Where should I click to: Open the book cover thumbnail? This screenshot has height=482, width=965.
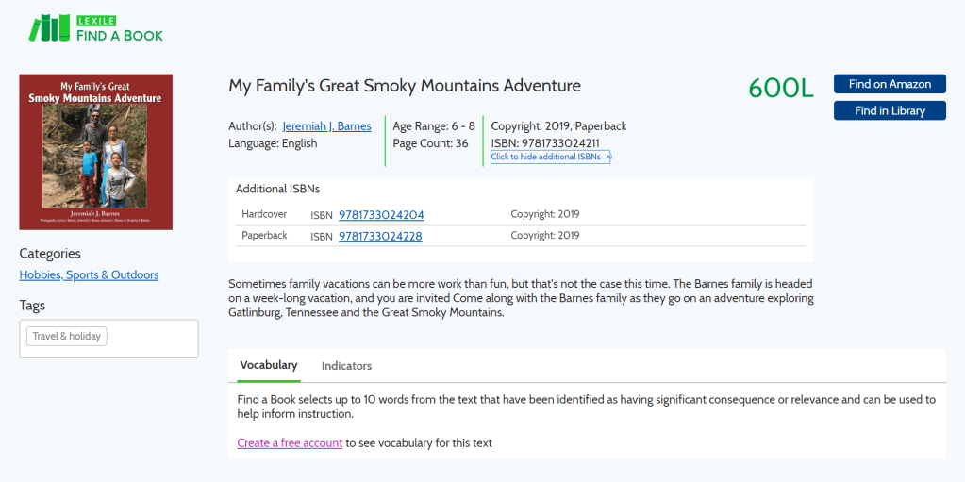coord(95,152)
